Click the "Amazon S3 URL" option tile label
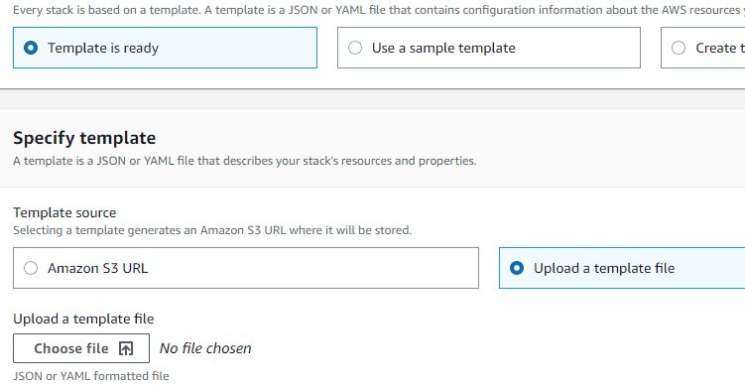745x386 pixels. [98, 268]
